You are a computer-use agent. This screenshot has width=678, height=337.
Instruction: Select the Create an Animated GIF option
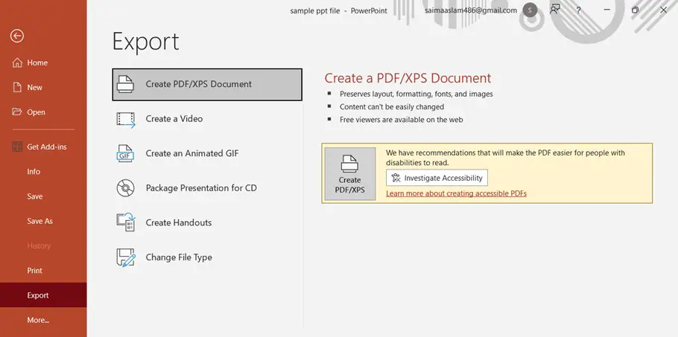click(x=207, y=153)
